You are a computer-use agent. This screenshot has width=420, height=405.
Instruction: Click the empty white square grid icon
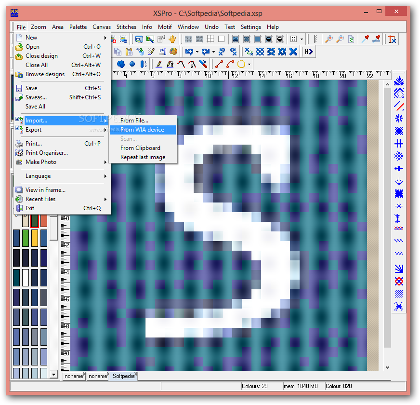click(221, 39)
